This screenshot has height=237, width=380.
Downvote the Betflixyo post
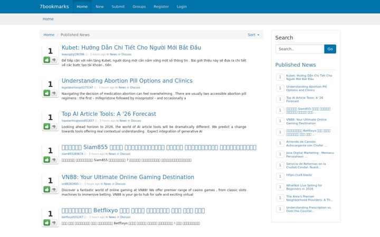coord(54,222)
